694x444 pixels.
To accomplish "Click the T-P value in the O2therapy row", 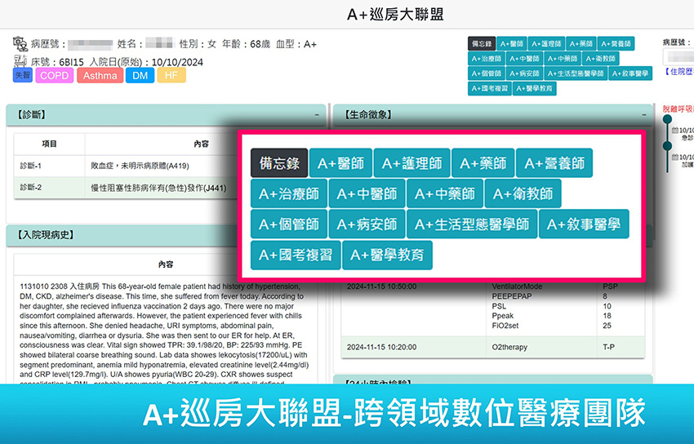I will [x=608, y=347].
